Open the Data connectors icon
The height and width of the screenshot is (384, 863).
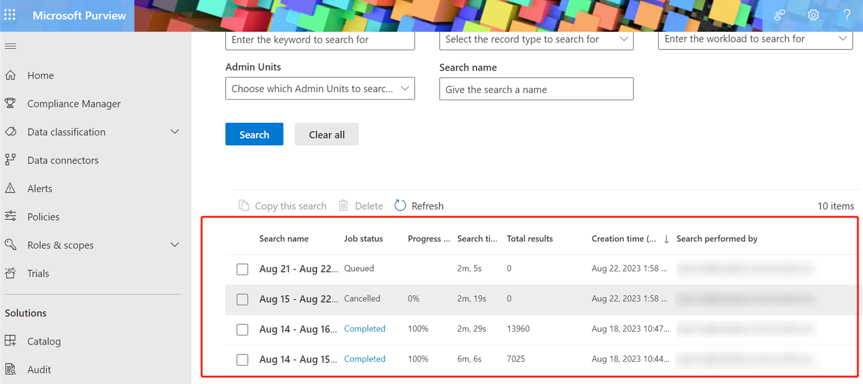point(10,160)
